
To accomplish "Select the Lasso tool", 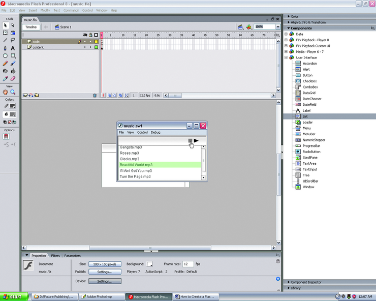I will [x=13, y=40].
